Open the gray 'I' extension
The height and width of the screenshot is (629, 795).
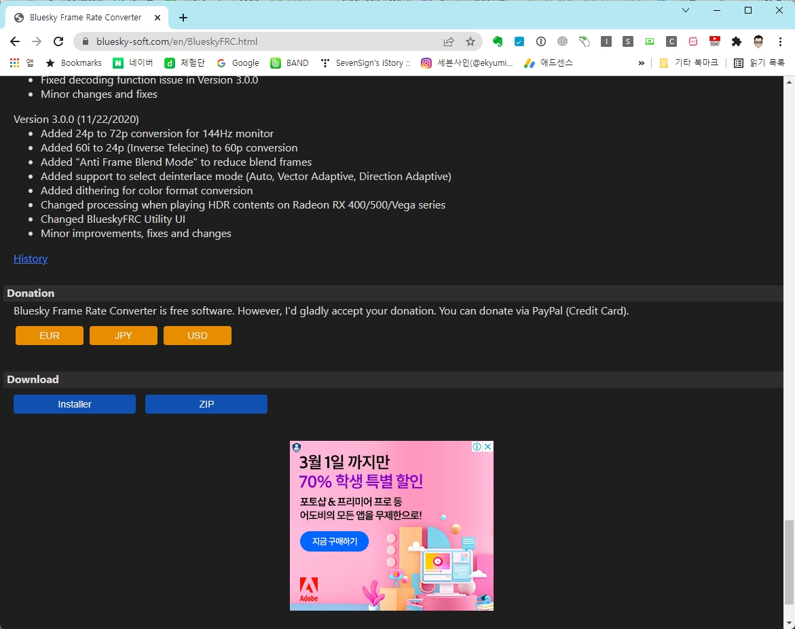(x=606, y=41)
